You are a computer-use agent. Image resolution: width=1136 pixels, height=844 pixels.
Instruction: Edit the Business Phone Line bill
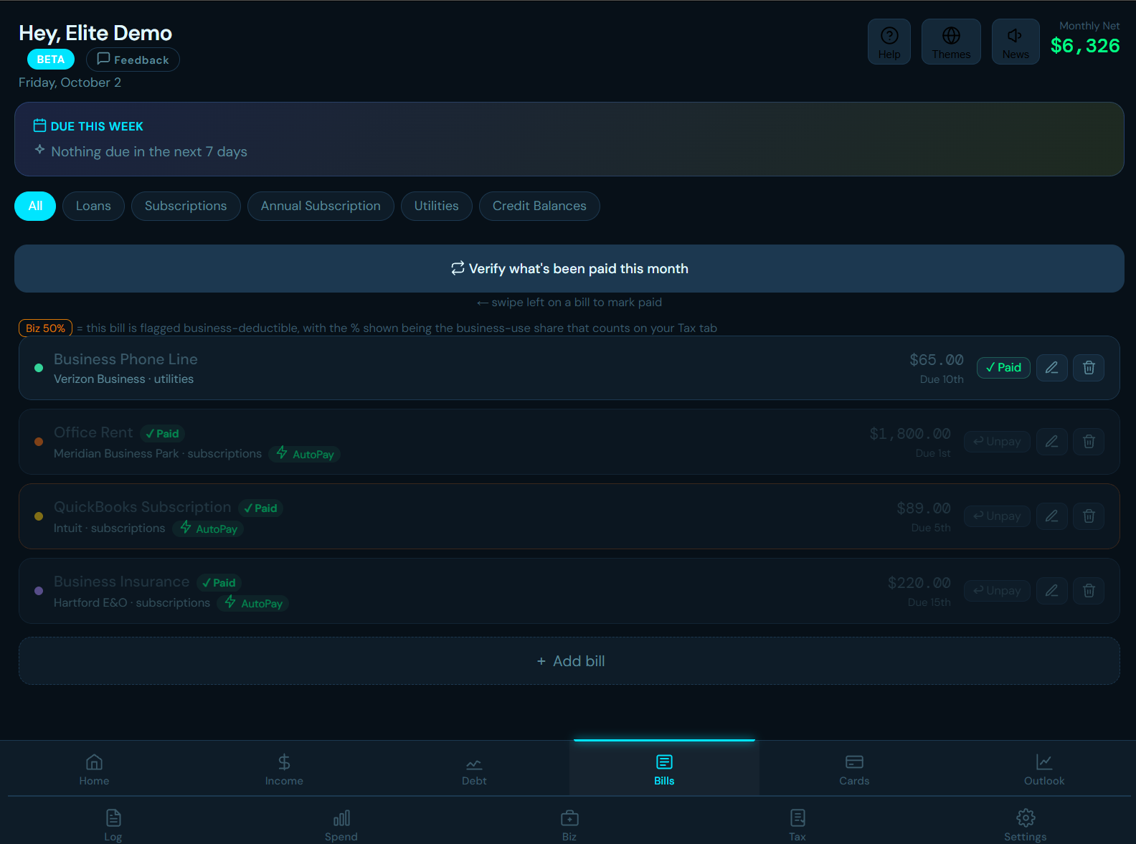click(1052, 368)
